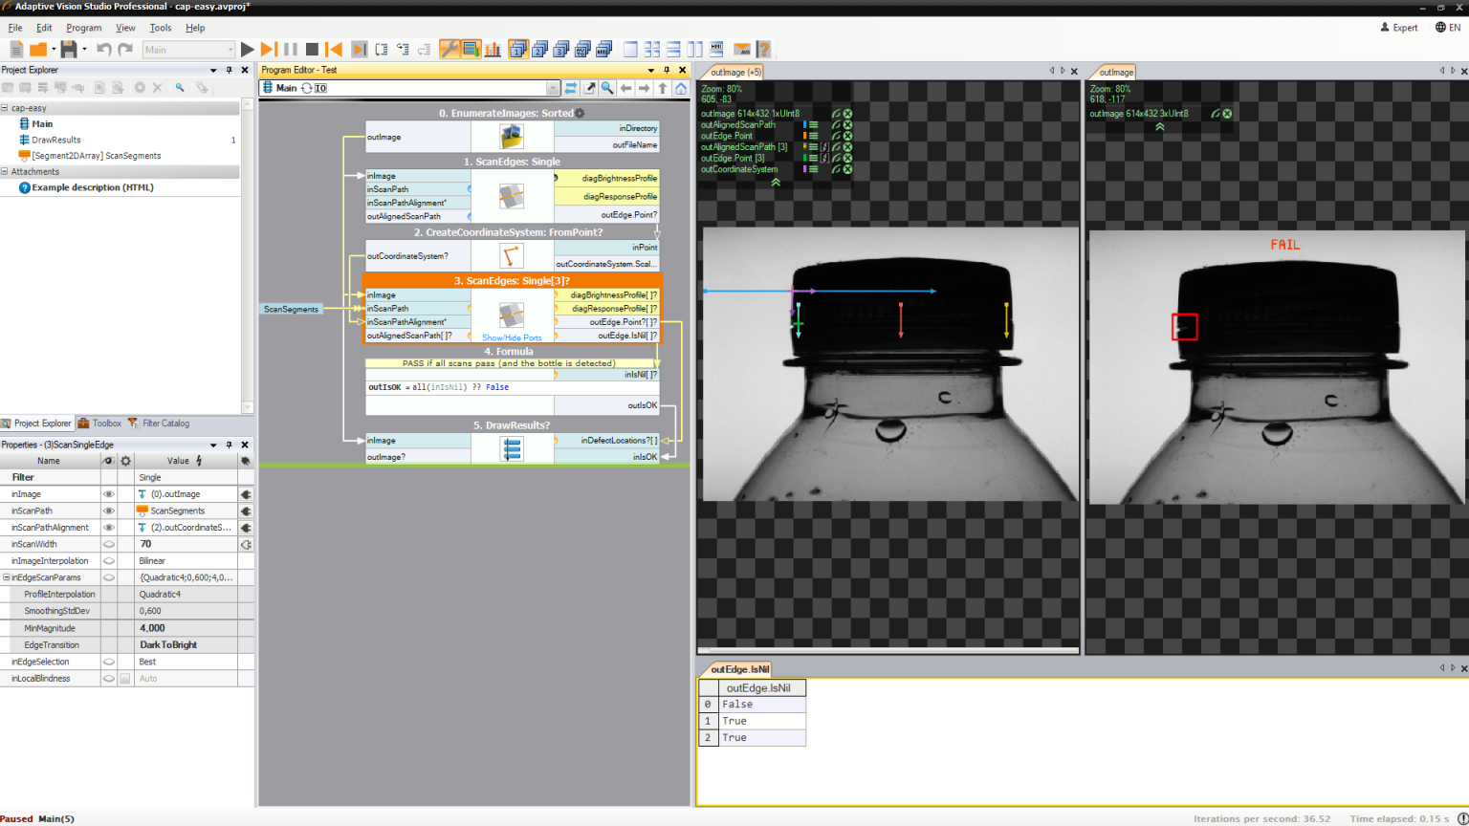Click the Show/Hide Ports link
The image size is (1469, 826).
[x=512, y=337]
